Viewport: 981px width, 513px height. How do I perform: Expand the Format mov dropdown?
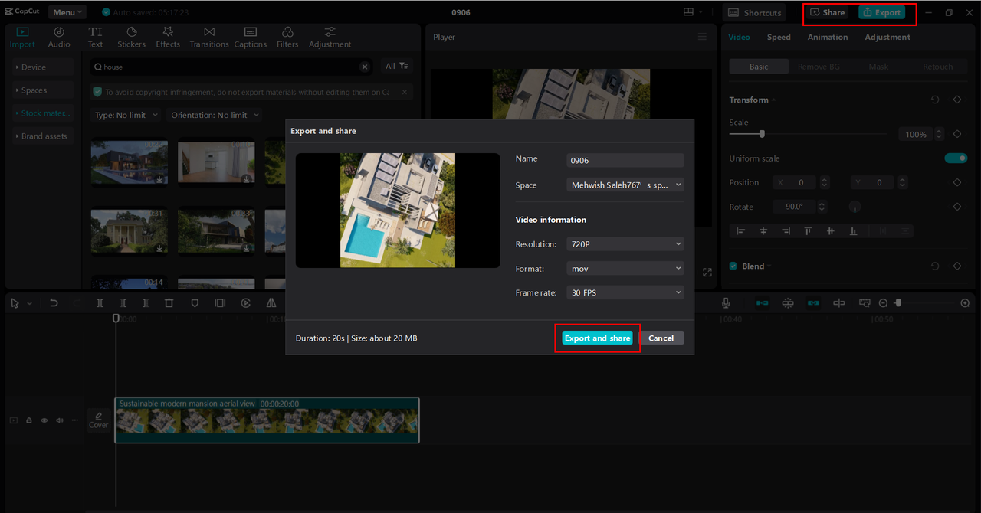coord(625,269)
